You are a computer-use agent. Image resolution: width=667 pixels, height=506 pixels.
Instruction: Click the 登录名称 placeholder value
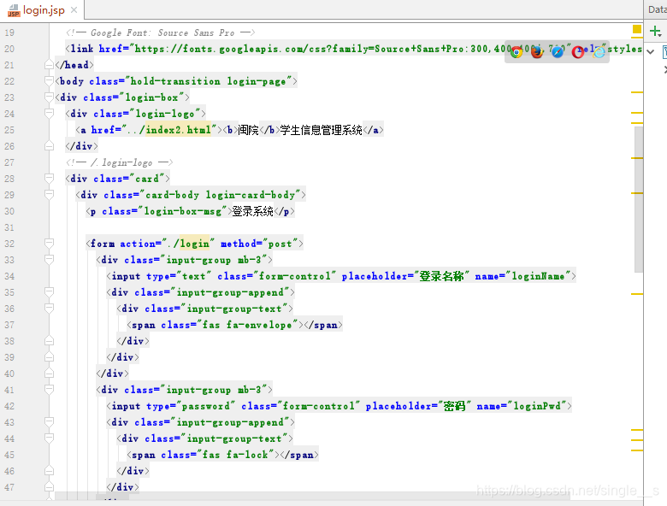[441, 276]
